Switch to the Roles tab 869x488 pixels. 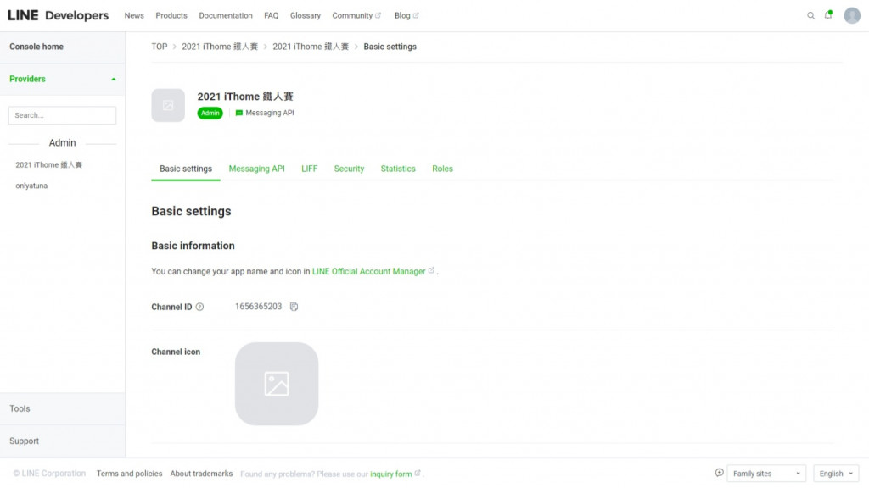[442, 169]
